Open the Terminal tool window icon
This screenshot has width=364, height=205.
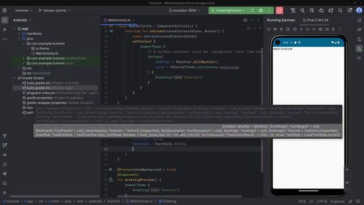pos(5,183)
